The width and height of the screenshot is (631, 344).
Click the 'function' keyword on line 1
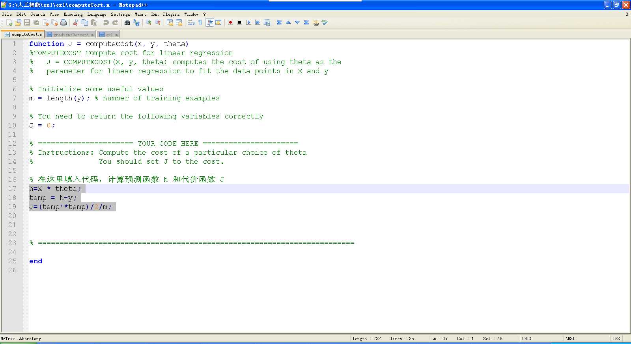pos(47,44)
